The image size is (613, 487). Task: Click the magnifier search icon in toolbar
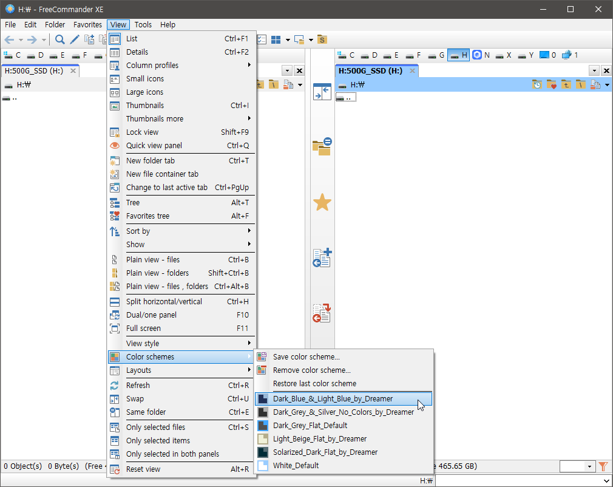pos(60,39)
